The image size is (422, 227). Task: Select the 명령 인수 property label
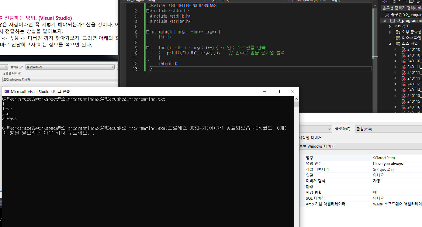coord(313,164)
